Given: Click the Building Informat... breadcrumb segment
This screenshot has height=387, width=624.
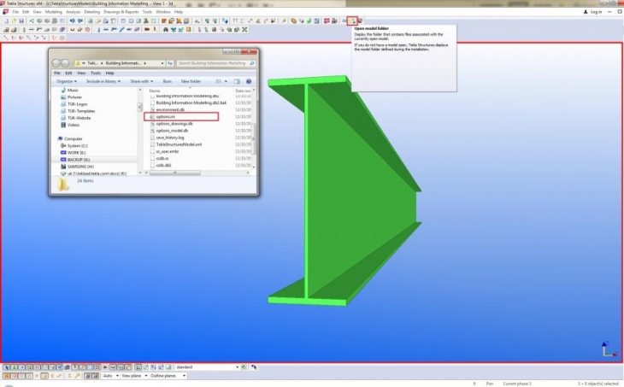Looking at the screenshot, I should 123,63.
